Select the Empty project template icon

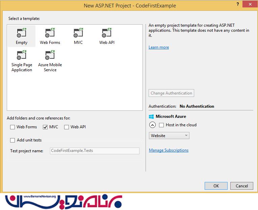(x=21, y=33)
